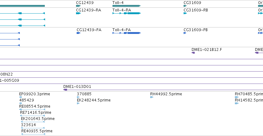Select the Toll-4-RA transcript glyph
Image resolution: width=263 pixels, height=136 pixels.
pyautogui.click(x=126, y=13)
